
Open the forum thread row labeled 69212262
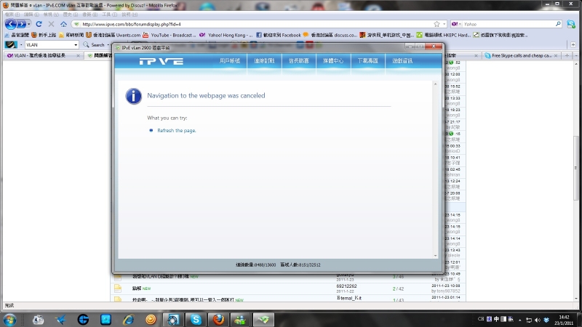point(288,288)
